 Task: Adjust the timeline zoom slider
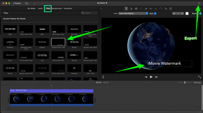pos(185,83)
